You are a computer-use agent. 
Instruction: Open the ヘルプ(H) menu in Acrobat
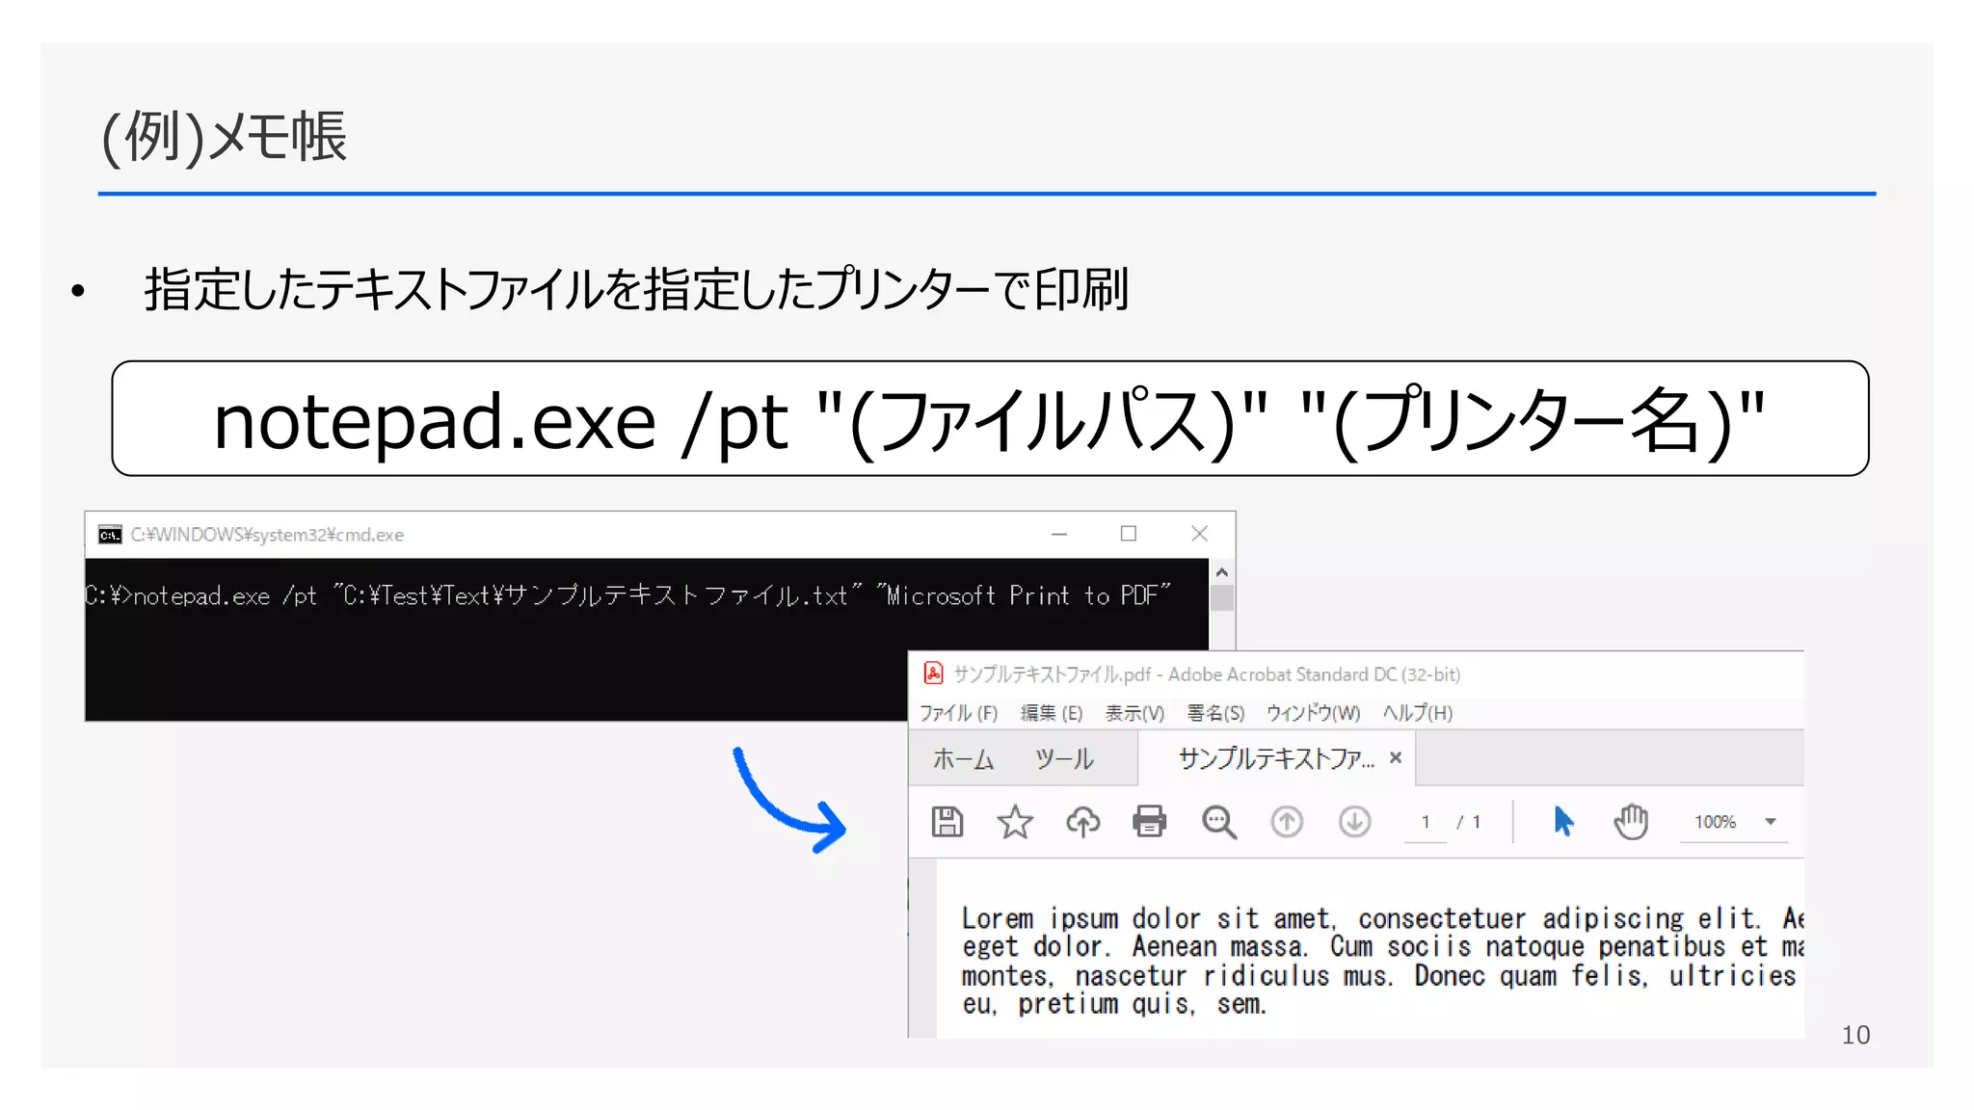point(1417,713)
